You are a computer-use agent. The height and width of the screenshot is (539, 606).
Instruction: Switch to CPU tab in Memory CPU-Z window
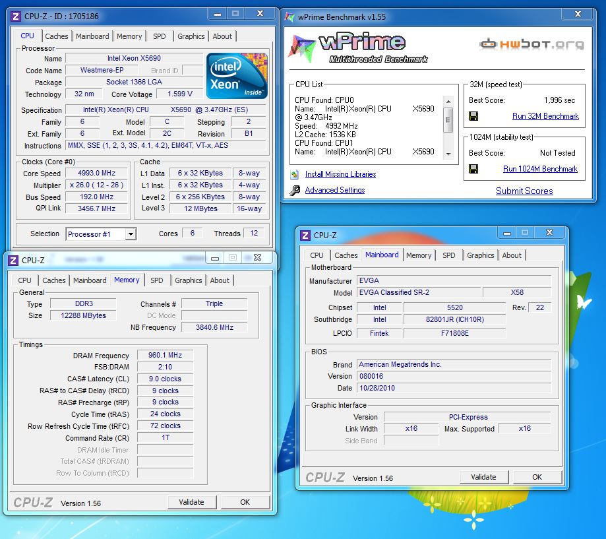point(25,280)
